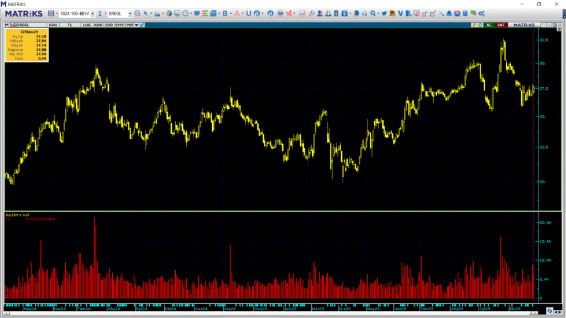Expand the chart header black triangle dropdown
The width and height of the screenshot is (566, 318).
tap(137, 25)
